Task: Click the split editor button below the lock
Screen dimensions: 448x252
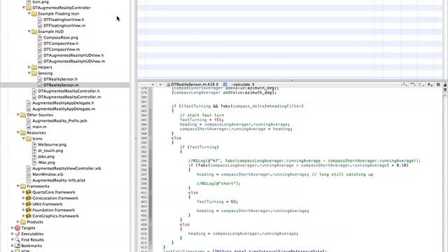Action: pos(445,90)
